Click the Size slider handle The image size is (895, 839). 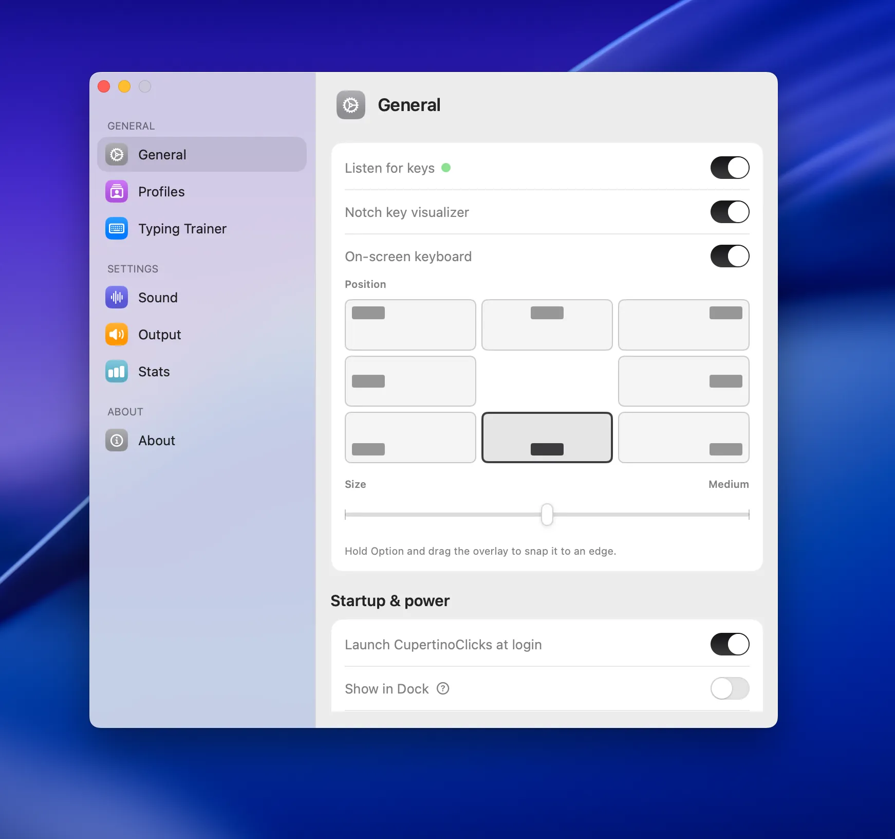[x=547, y=515]
